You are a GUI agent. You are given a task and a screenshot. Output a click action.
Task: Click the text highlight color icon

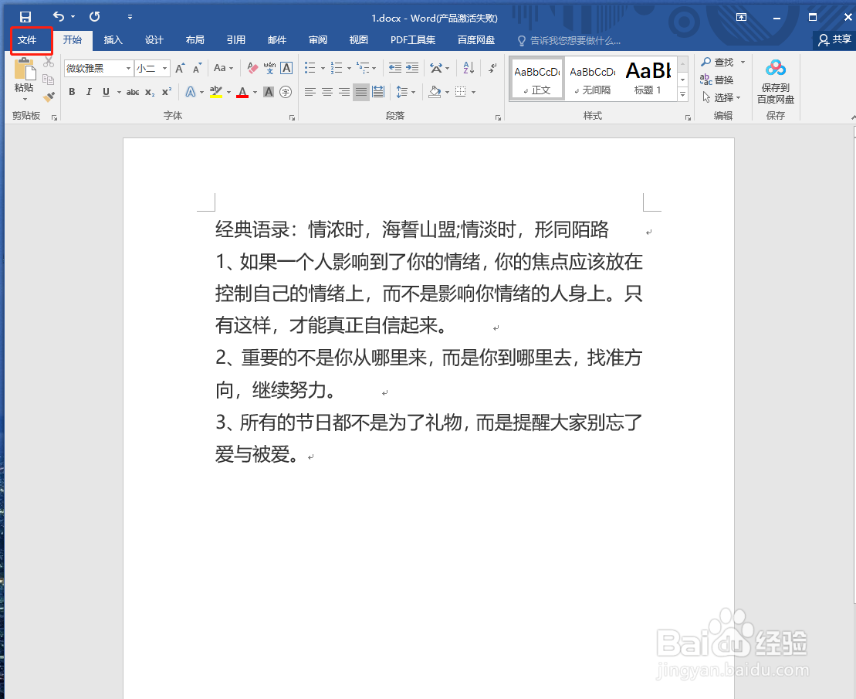click(216, 92)
